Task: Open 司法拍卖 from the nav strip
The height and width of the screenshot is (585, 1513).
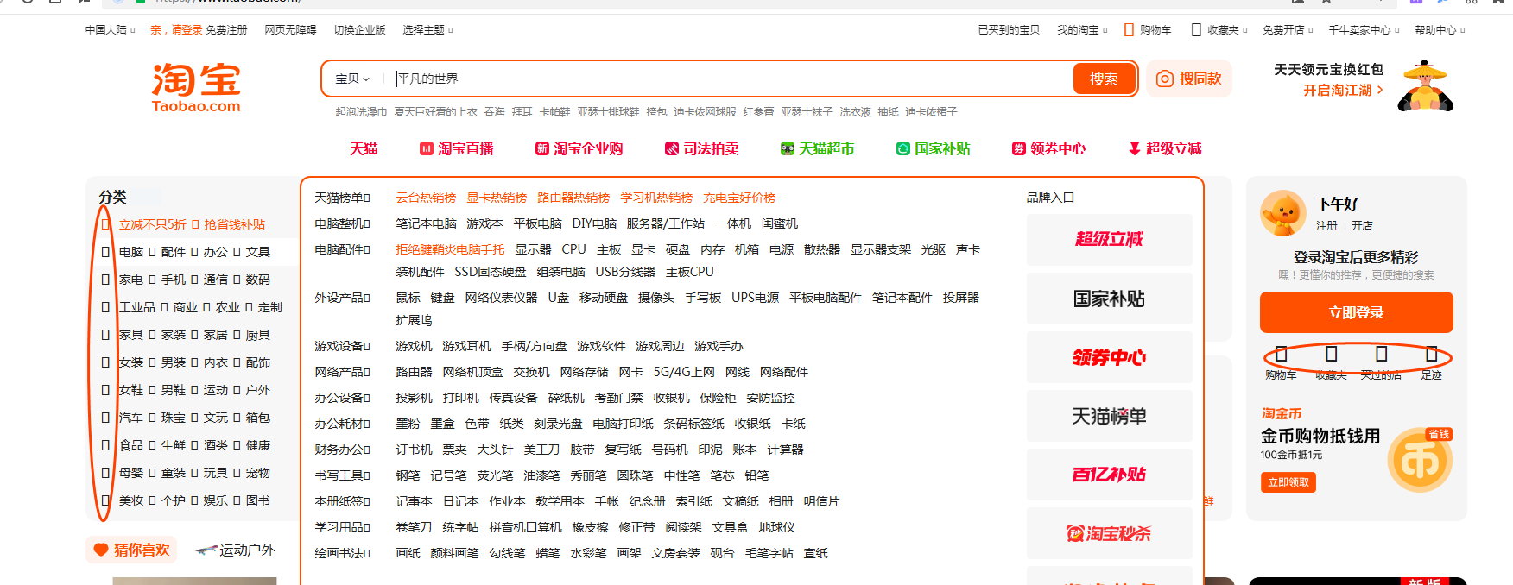Action: pos(701,148)
